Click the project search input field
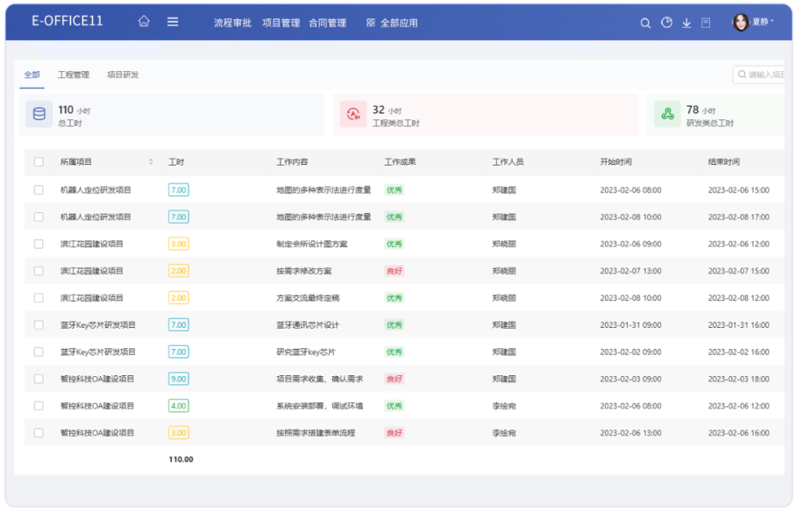This screenshot has width=796, height=512. click(x=763, y=75)
